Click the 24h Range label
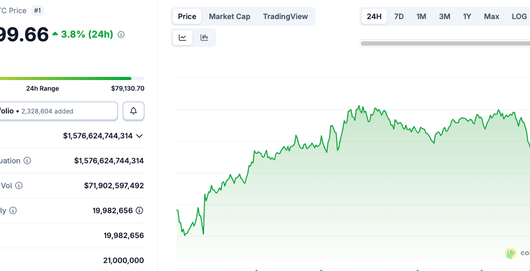 pyautogui.click(x=42, y=89)
